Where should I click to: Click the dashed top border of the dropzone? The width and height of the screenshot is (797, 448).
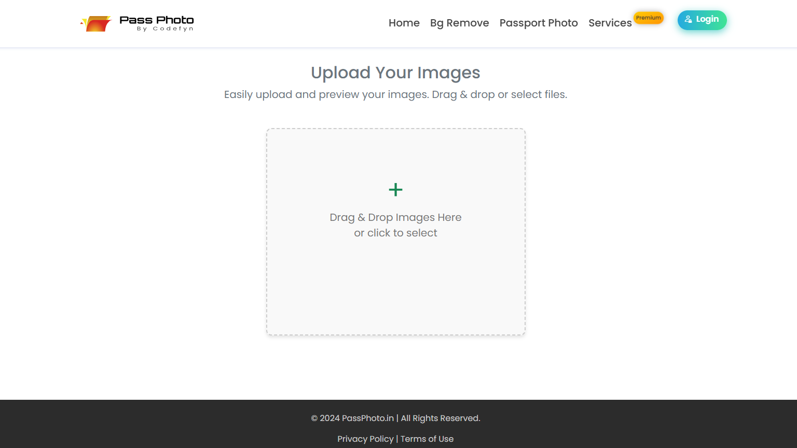[395, 129]
